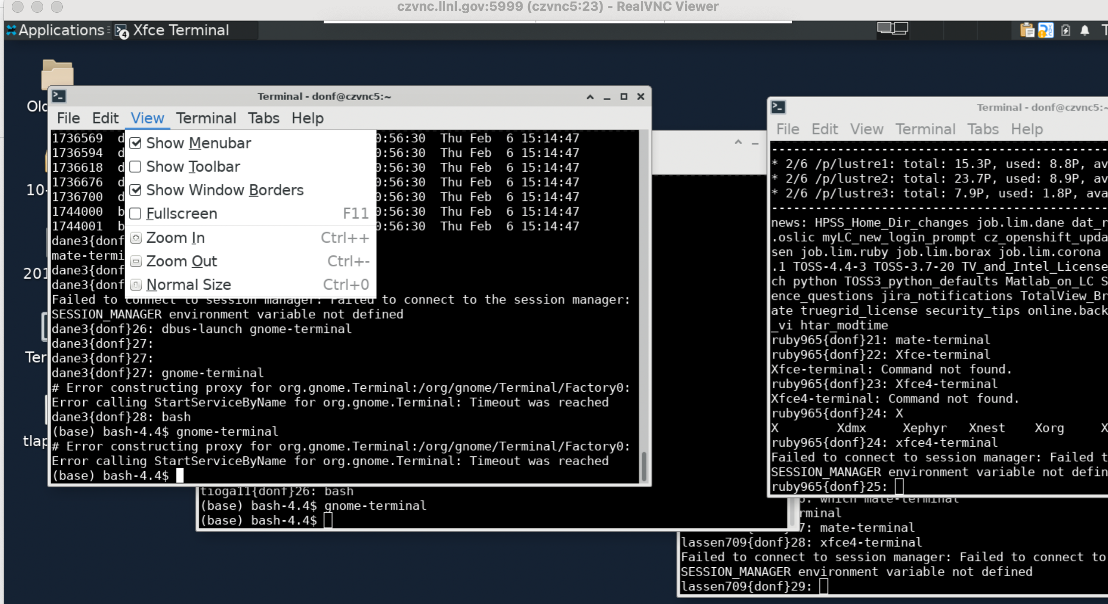Click the Xfce Terminal taskbar button
The image size is (1108, 604).
pos(180,30)
